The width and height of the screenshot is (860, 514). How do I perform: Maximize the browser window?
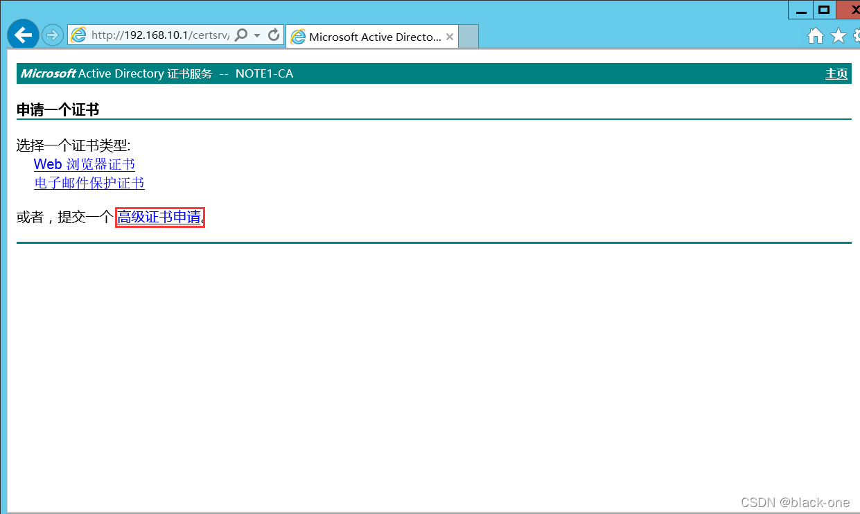pyautogui.click(x=824, y=10)
